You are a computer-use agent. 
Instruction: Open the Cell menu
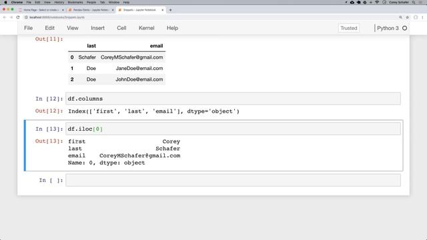tap(121, 28)
